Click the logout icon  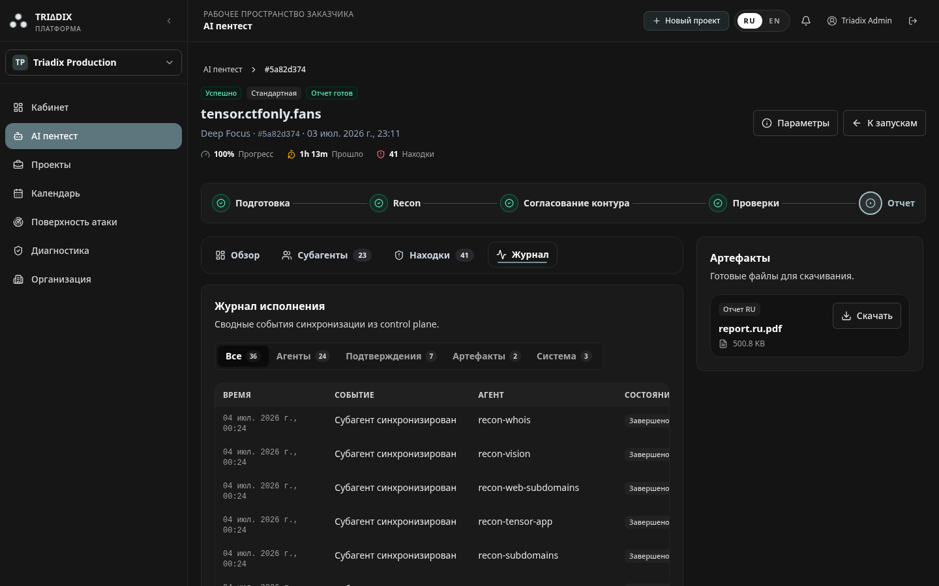913,21
